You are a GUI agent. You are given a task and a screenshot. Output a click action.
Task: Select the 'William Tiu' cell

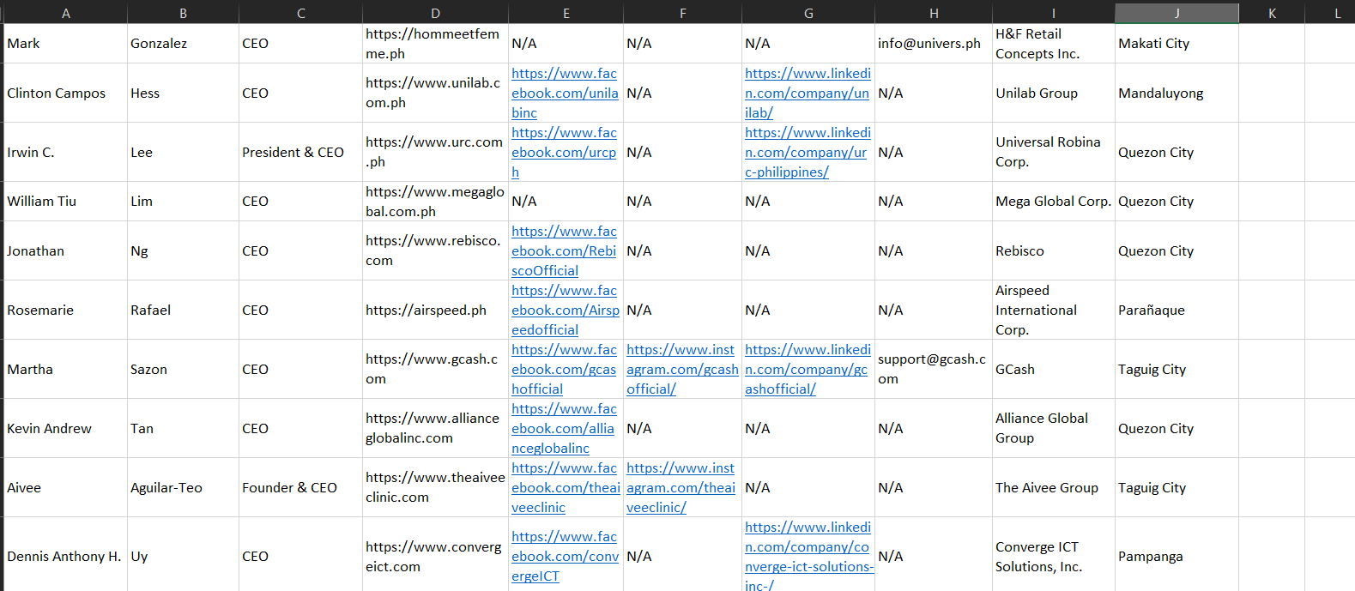tap(66, 201)
